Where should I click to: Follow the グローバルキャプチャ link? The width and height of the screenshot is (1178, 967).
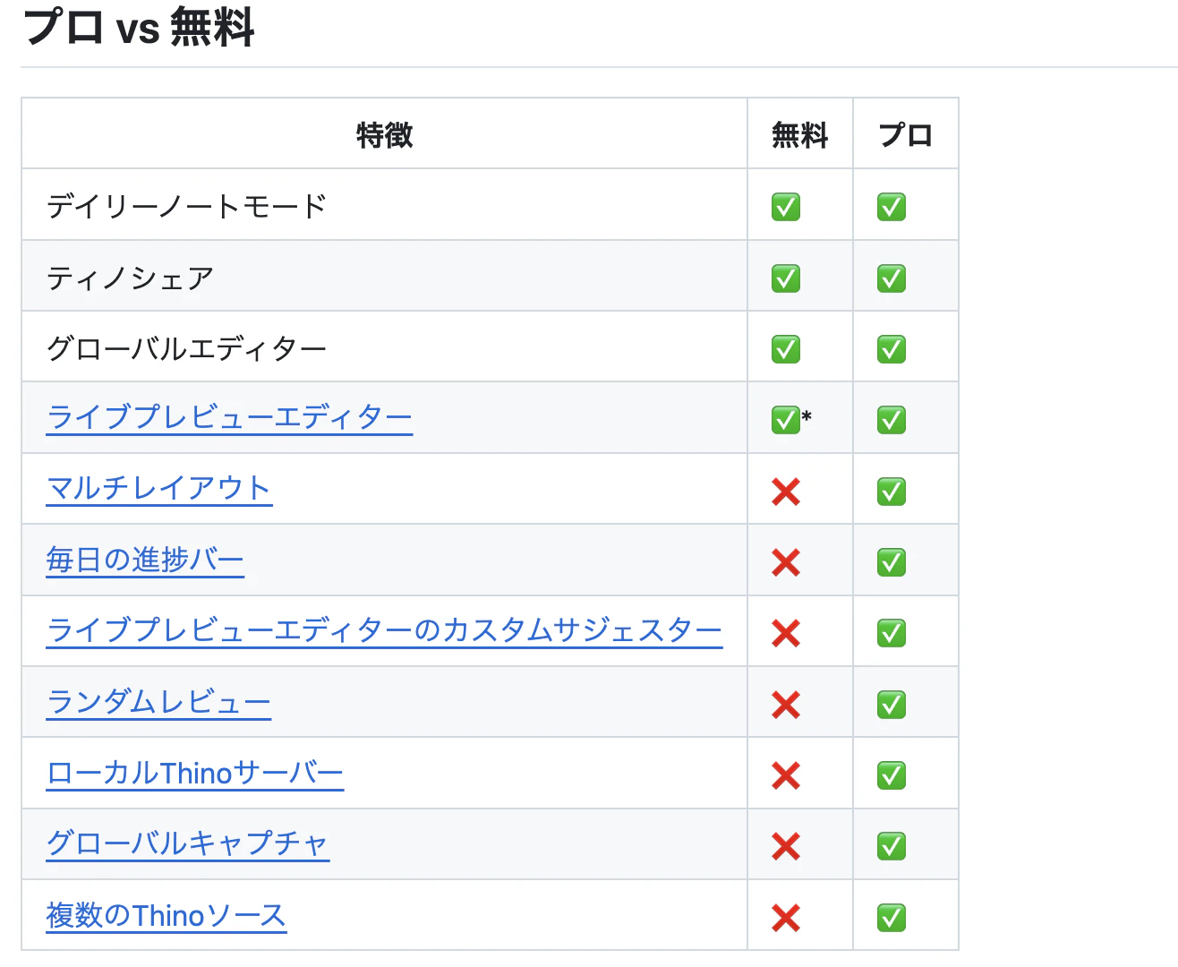point(188,844)
